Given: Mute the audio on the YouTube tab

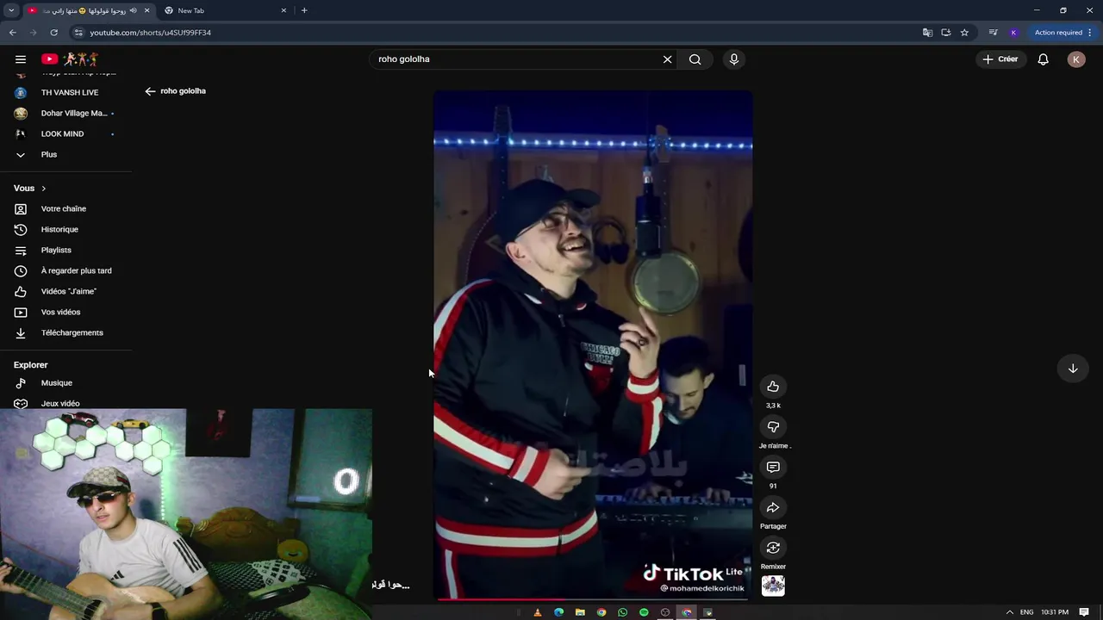Looking at the screenshot, I should (134, 10).
